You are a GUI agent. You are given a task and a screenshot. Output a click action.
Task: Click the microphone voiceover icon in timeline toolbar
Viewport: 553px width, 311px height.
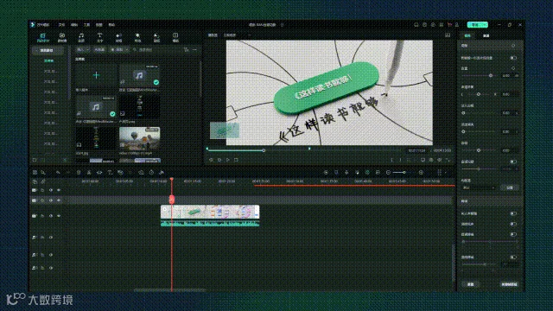(x=346, y=173)
